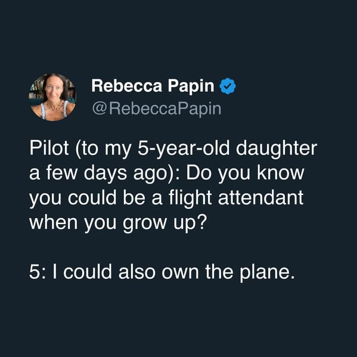Click the blue verified checkmark badge
This screenshot has height=357, width=357.
tap(228, 86)
